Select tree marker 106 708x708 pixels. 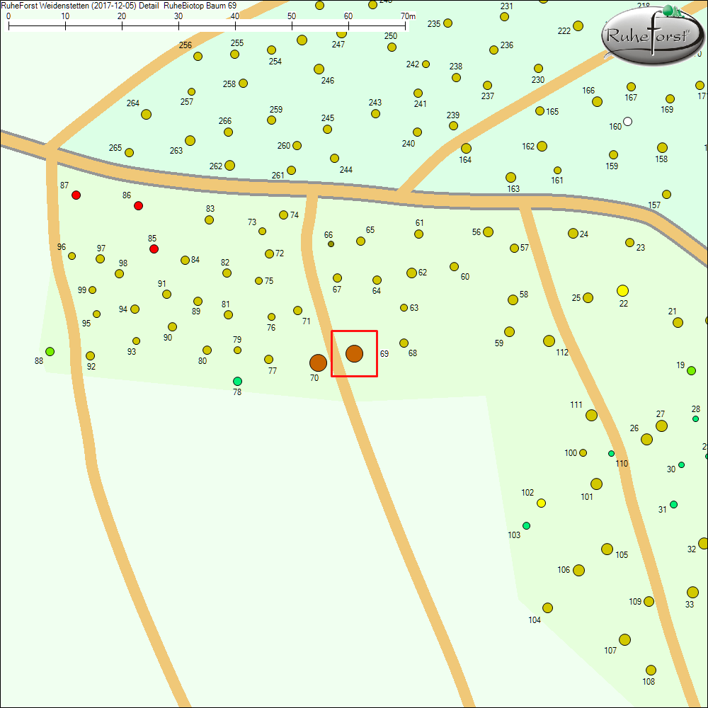tap(578, 570)
